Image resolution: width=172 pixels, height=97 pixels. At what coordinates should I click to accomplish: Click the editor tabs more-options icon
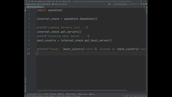(x=145, y=7)
